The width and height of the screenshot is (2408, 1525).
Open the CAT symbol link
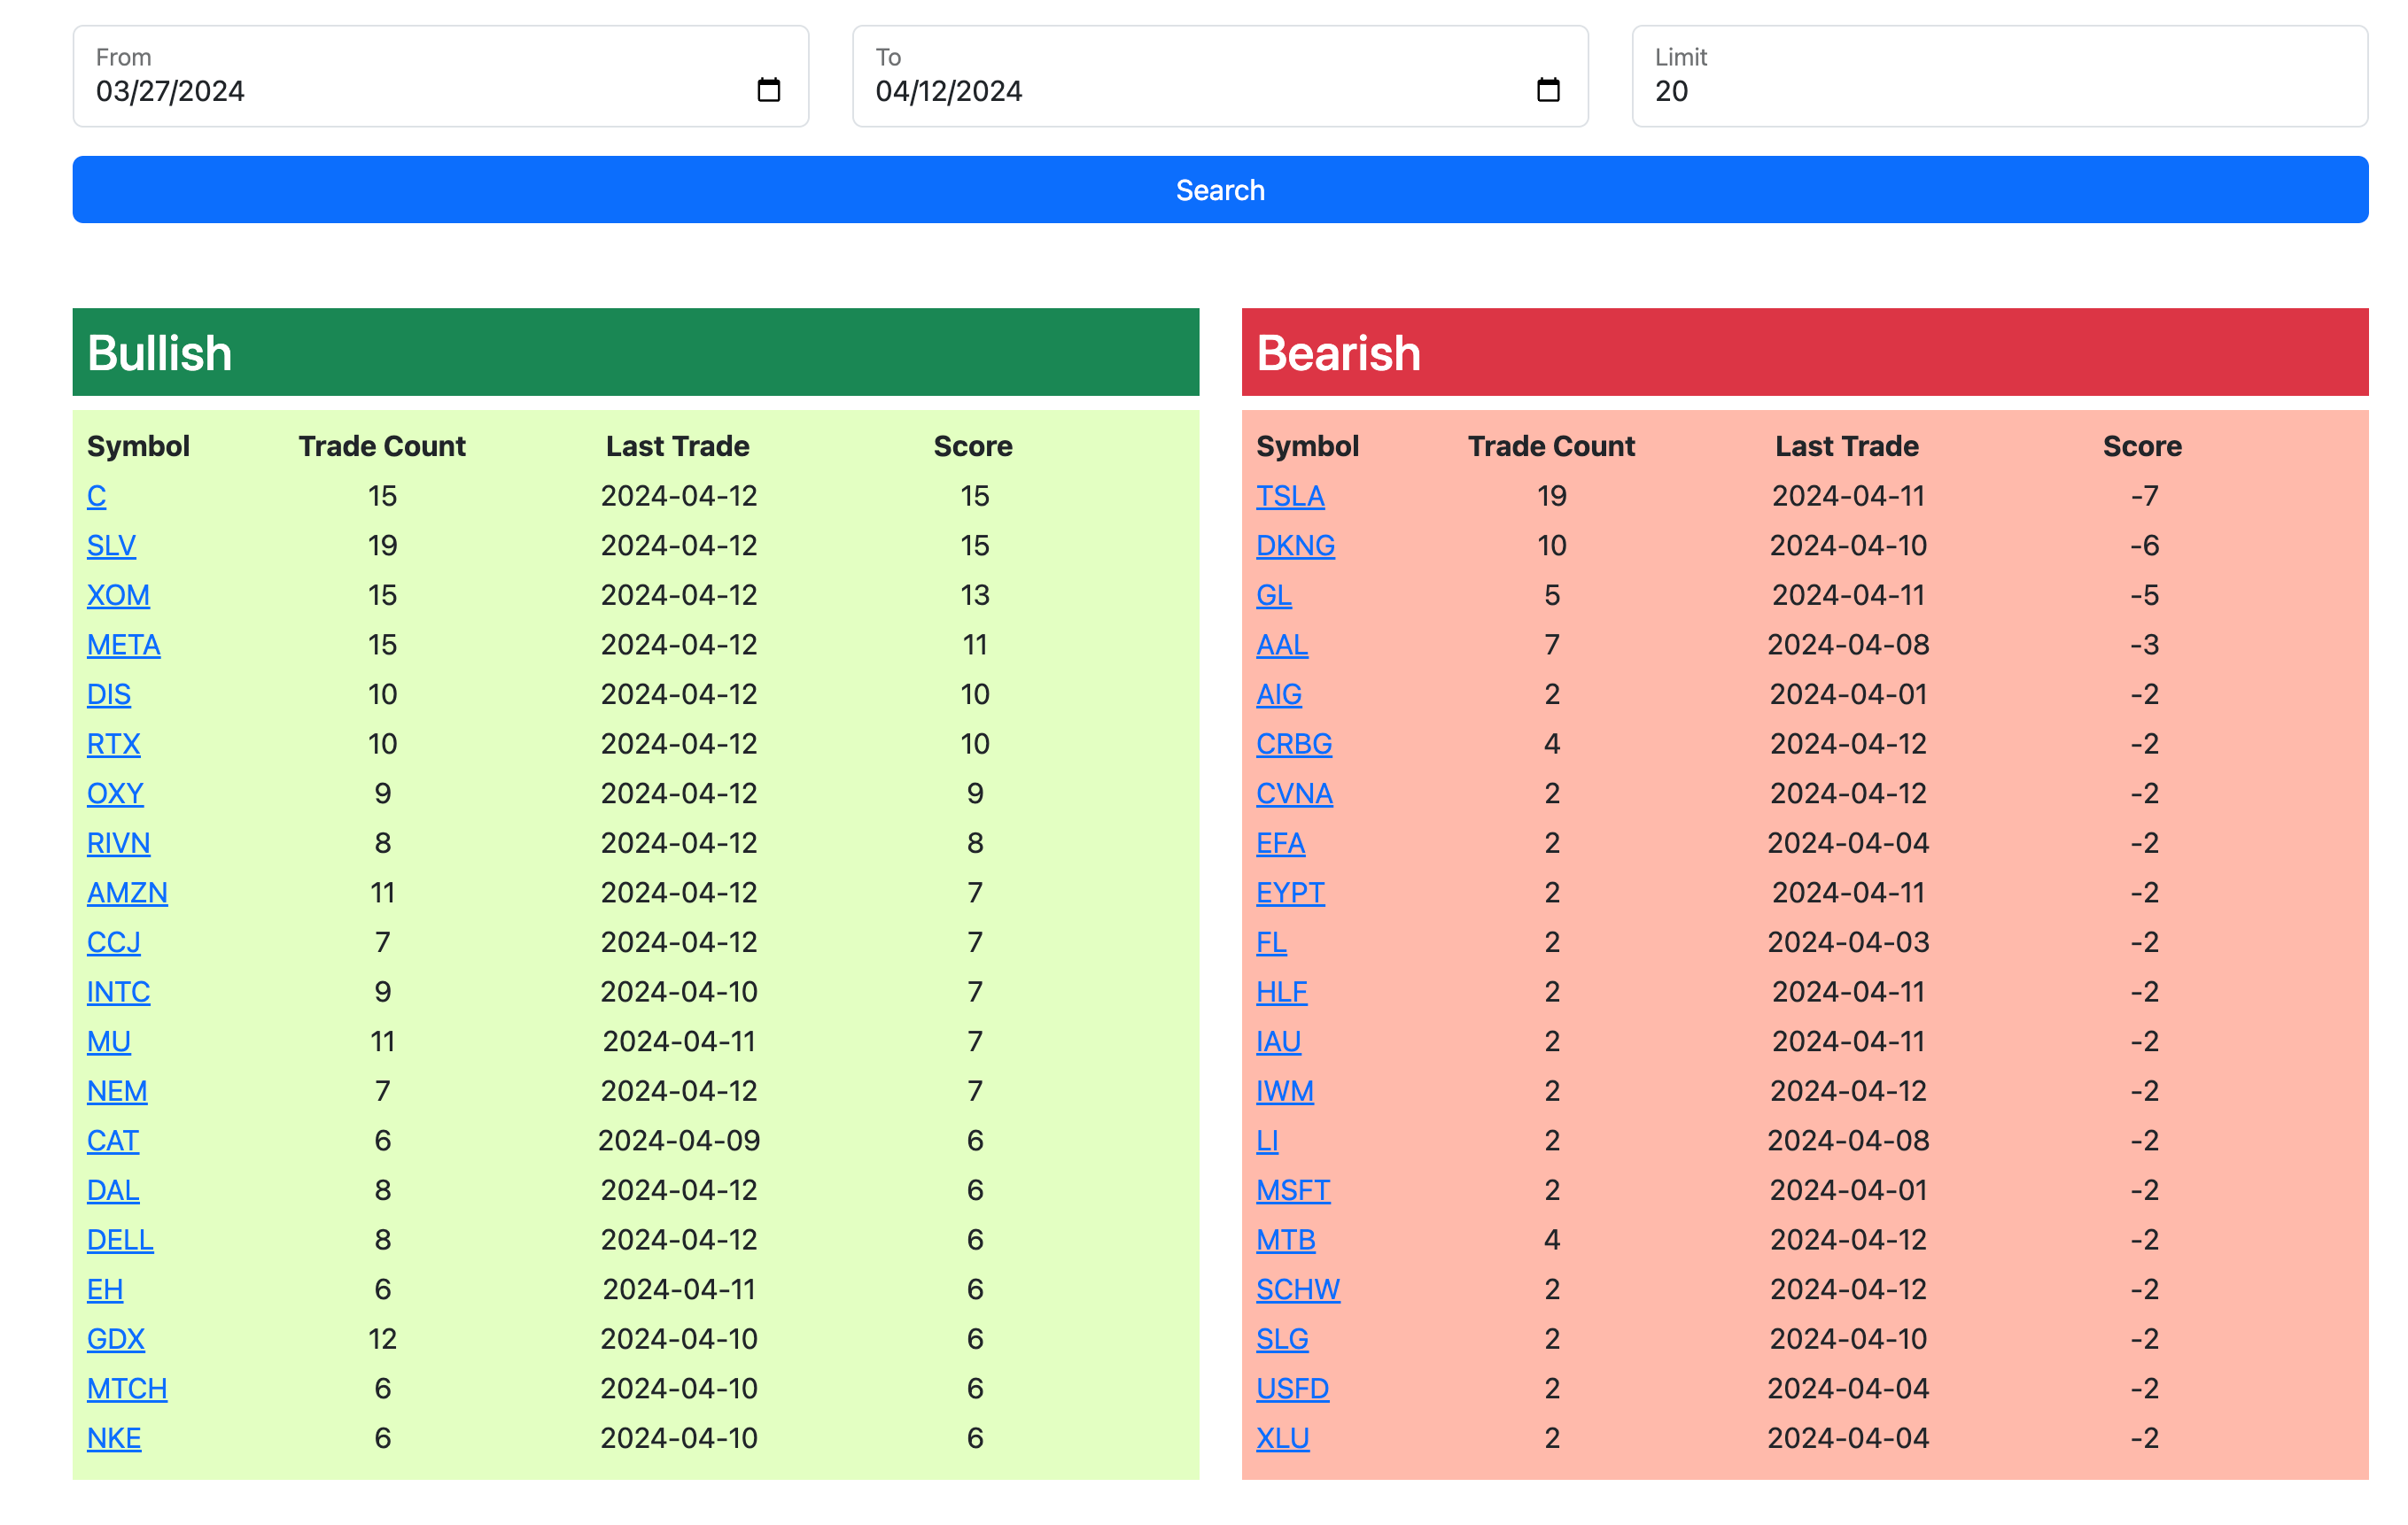[x=113, y=1142]
